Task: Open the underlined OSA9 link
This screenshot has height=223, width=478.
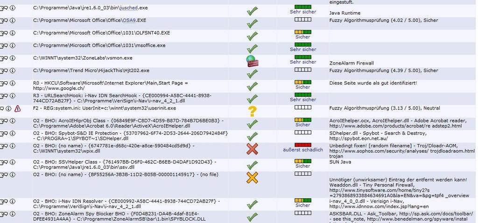Action: pyautogui.click(x=130, y=20)
